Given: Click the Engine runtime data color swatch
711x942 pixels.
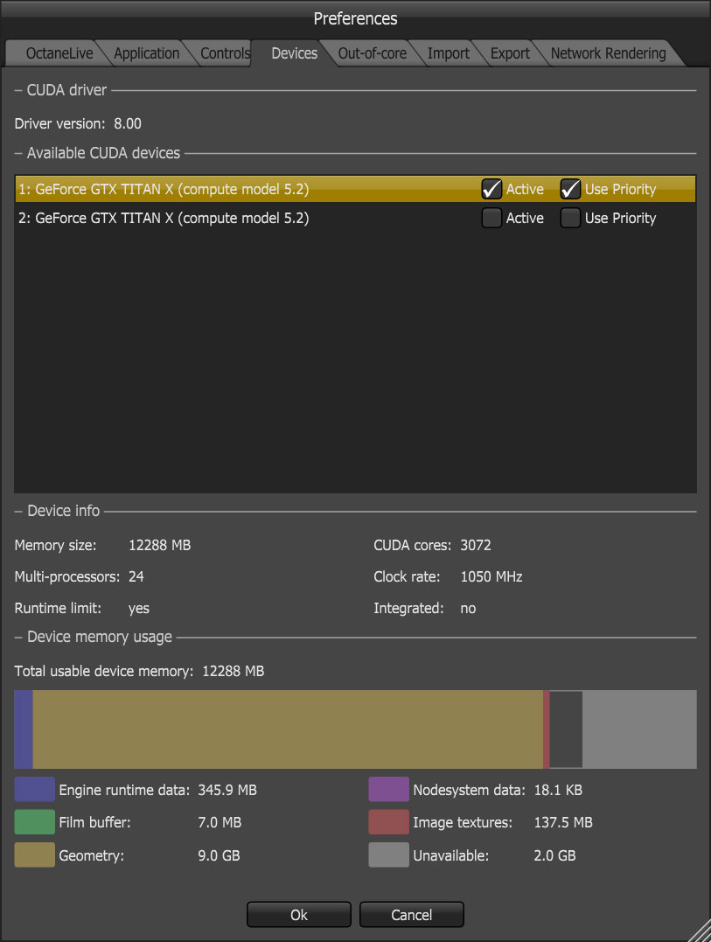Looking at the screenshot, I should point(34,790).
